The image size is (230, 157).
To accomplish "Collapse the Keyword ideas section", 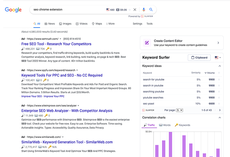I will point(219,66).
